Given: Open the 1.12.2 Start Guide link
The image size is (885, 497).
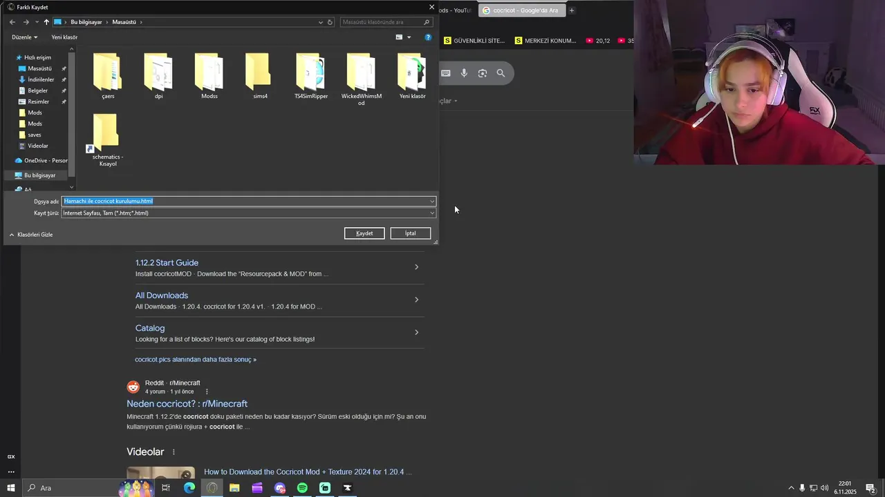Looking at the screenshot, I should (x=167, y=263).
